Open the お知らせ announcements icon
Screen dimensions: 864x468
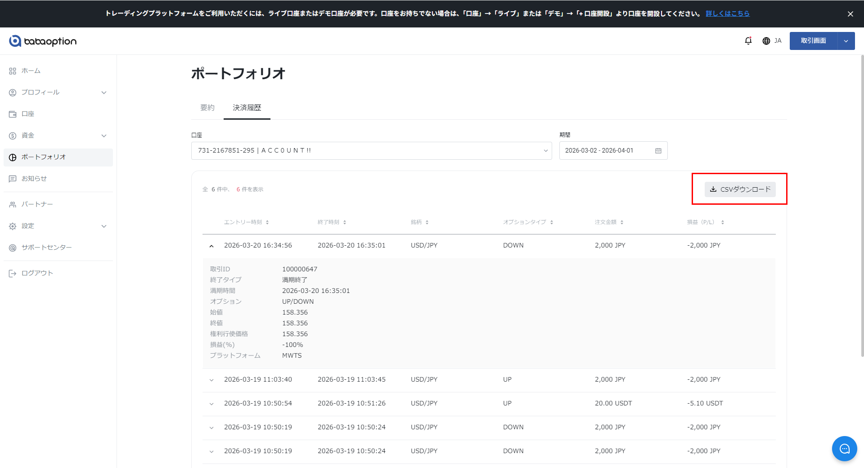click(12, 179)
